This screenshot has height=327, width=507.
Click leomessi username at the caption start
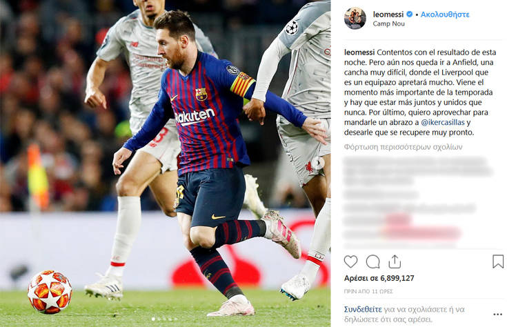coord(359,52)
